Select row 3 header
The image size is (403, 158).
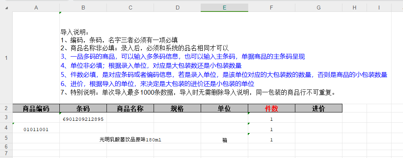6,117
